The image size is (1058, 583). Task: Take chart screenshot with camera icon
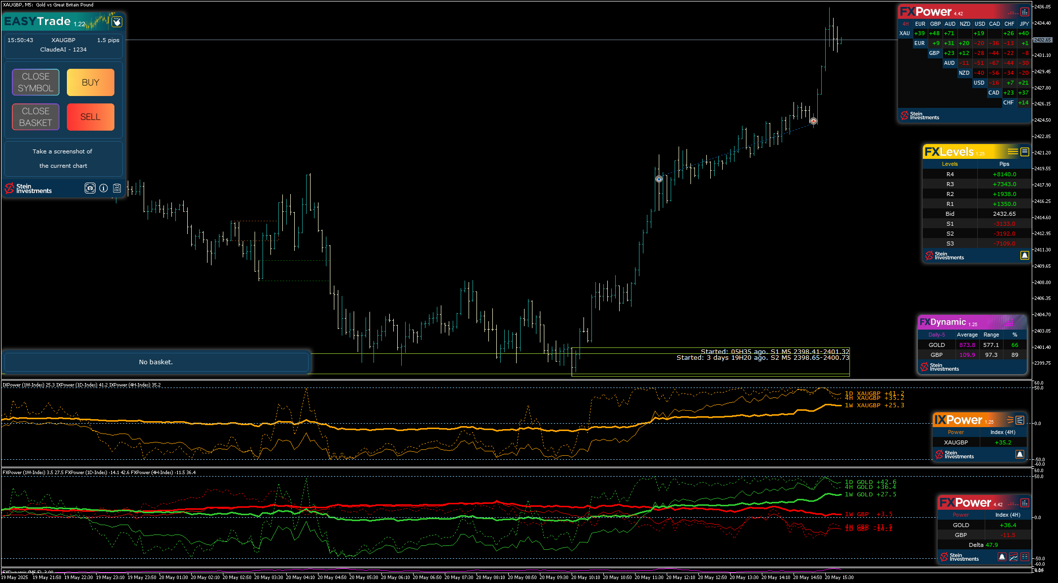pyautogui.click(x=90, y=188)
